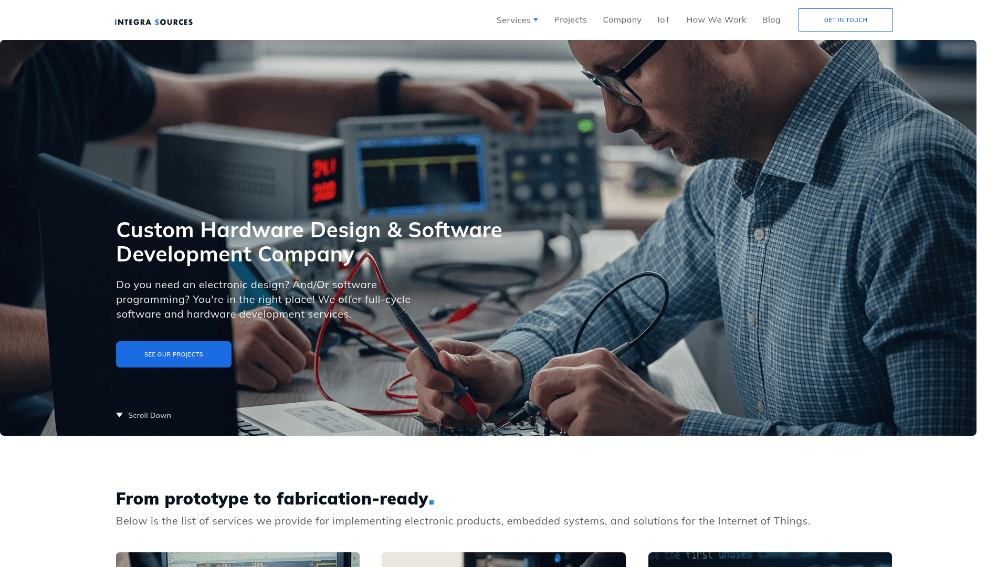Click the GET IN TOUCH button
The image size is (1008, 567).
(x=845, y=19)
